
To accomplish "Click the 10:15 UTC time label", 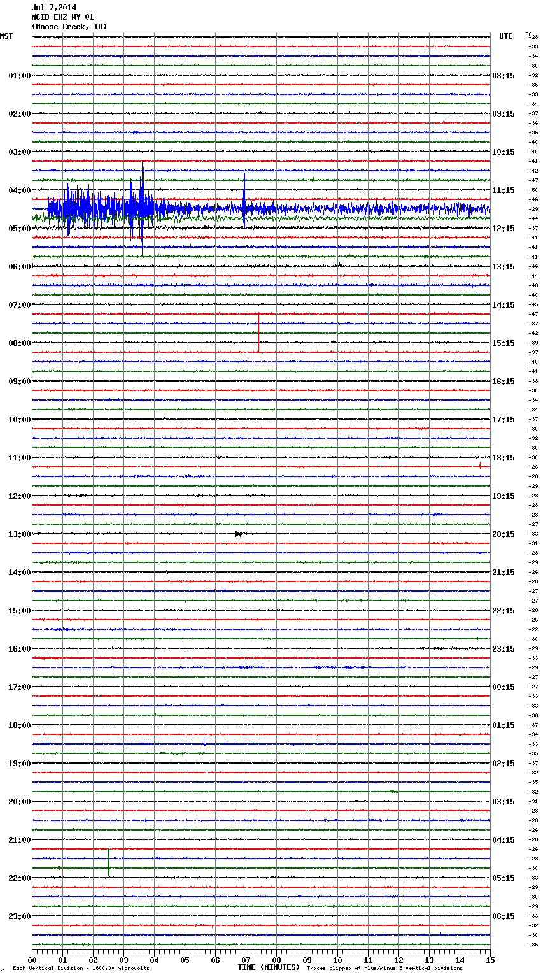I will pos(503,152).
